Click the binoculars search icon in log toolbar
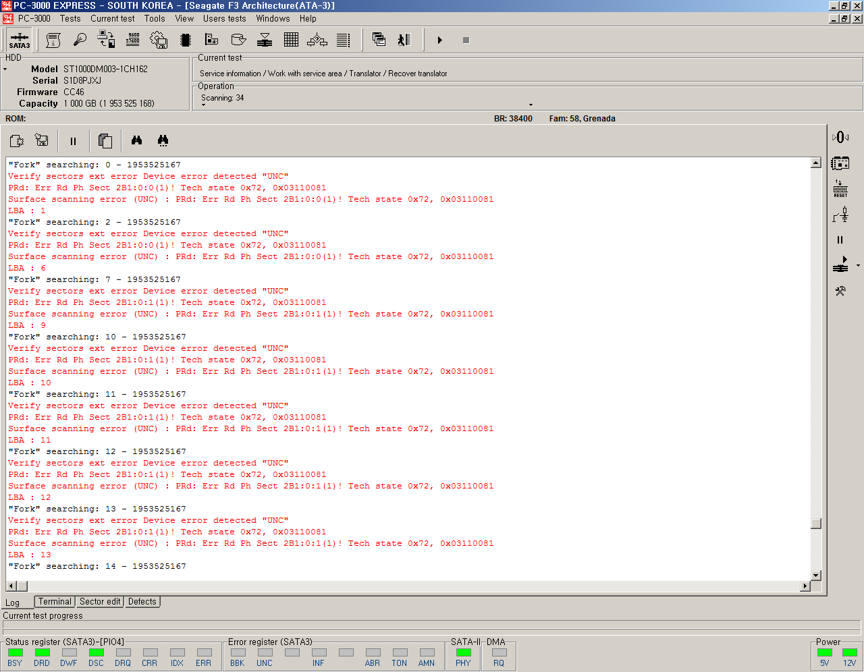Image resolution: width=864 pixels, height=672 pixels. [x=137, y=140]
